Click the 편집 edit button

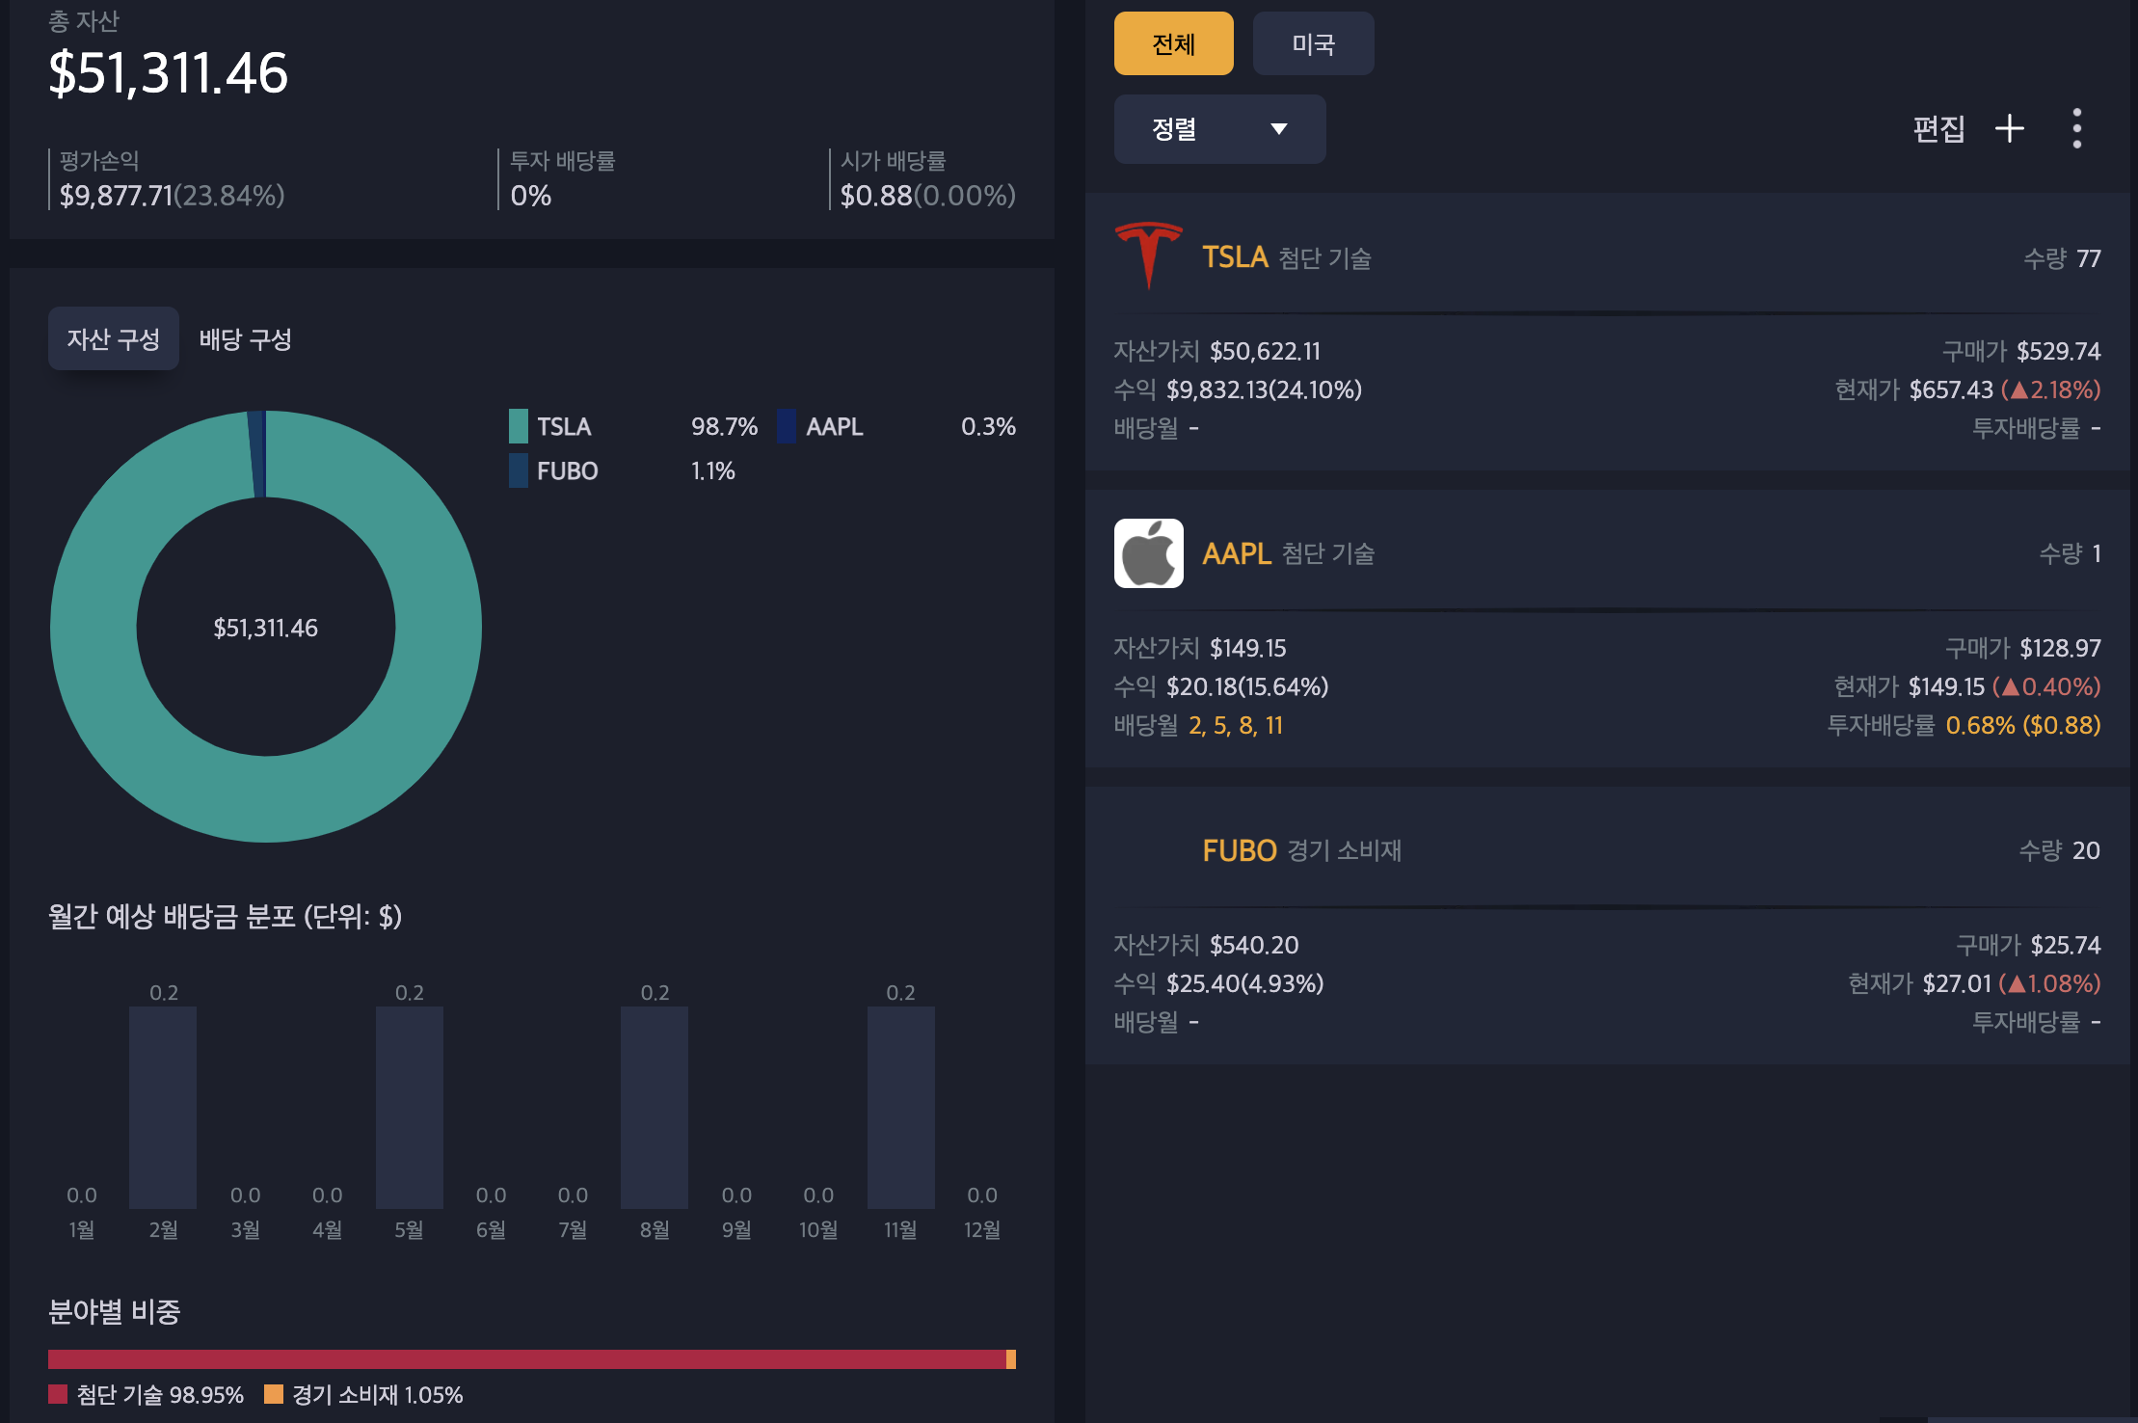coord(1938,128)
